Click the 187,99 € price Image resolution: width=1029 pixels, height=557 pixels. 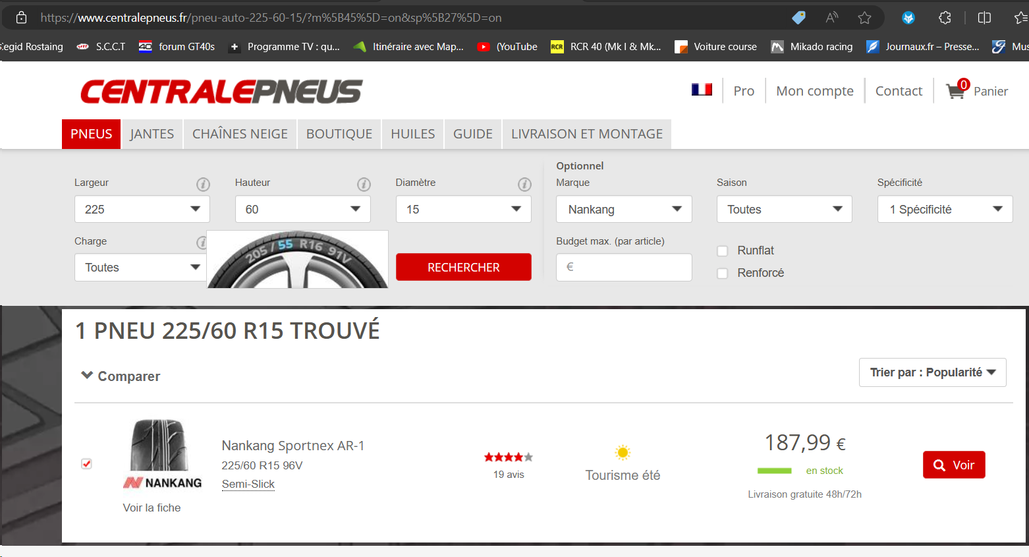point(805,443)
